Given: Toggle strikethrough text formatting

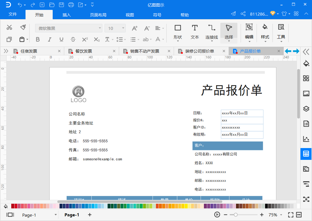Looking at the screenshot, I should click(73, 39).
